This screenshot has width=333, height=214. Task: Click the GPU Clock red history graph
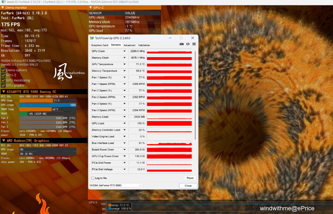(x=169, y=51)
